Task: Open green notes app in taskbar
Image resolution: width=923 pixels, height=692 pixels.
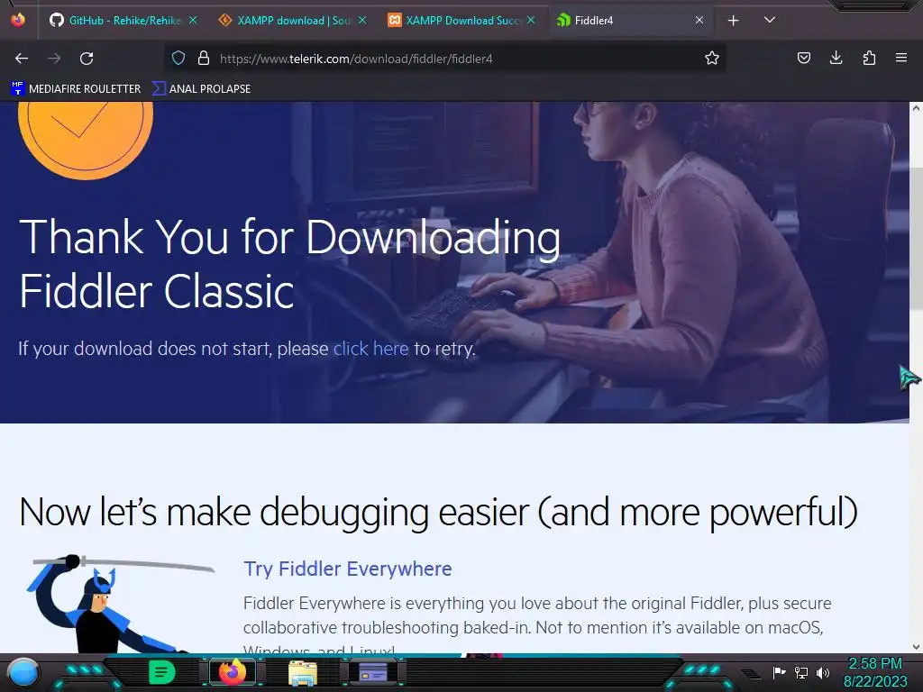Action: (161, 672)
